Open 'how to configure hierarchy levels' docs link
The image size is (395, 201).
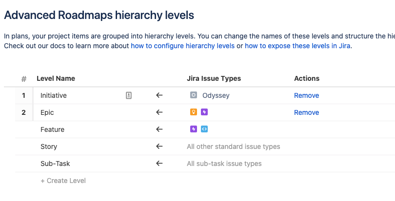tap(182, 46)
